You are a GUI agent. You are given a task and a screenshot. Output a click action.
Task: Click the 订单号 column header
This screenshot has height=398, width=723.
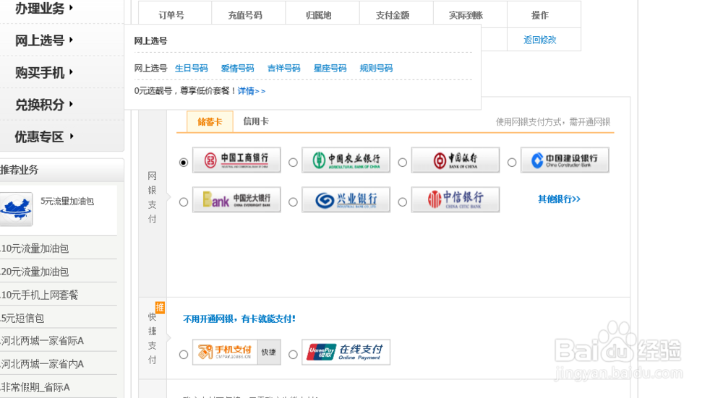[171, 15]
